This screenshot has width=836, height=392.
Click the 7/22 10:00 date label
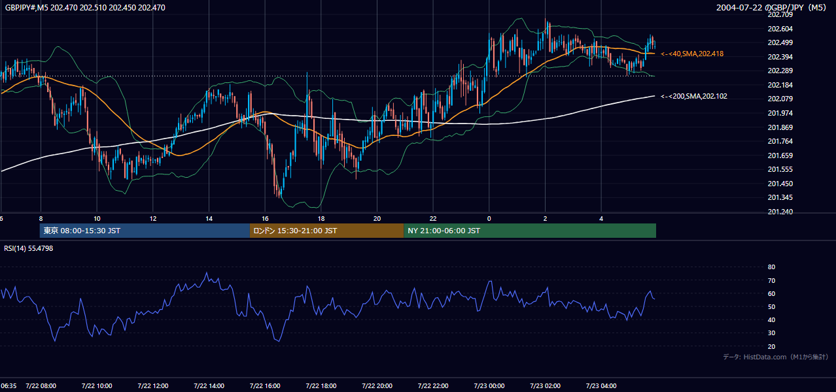point(97,385)
